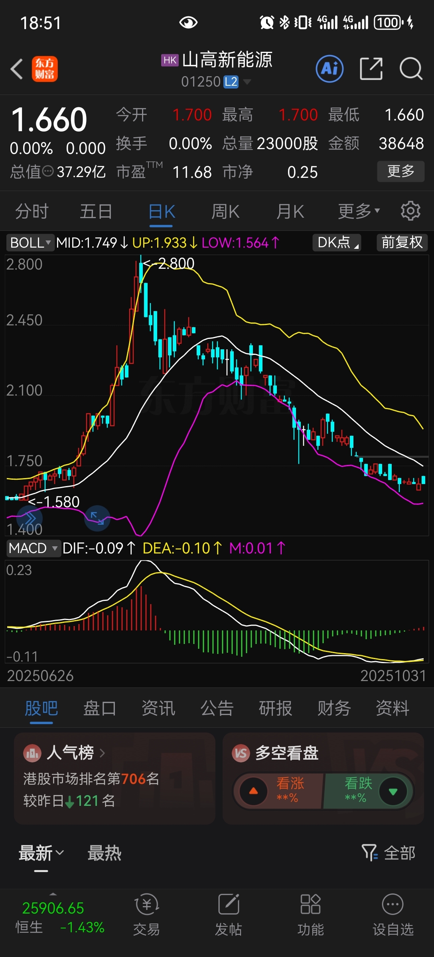Tap the MACD sub-chart area
Image resolution: width=434 pixels, height=957 pixels.
point(217,612)
